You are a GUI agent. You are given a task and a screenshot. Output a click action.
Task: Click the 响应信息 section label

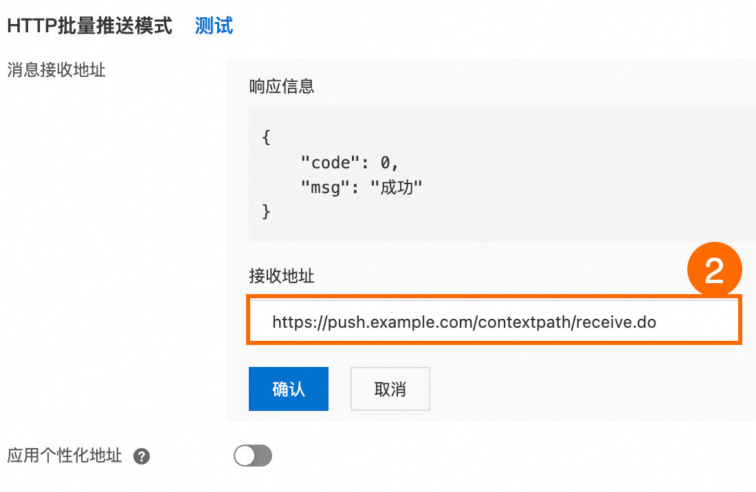click(x=282, y=87)
